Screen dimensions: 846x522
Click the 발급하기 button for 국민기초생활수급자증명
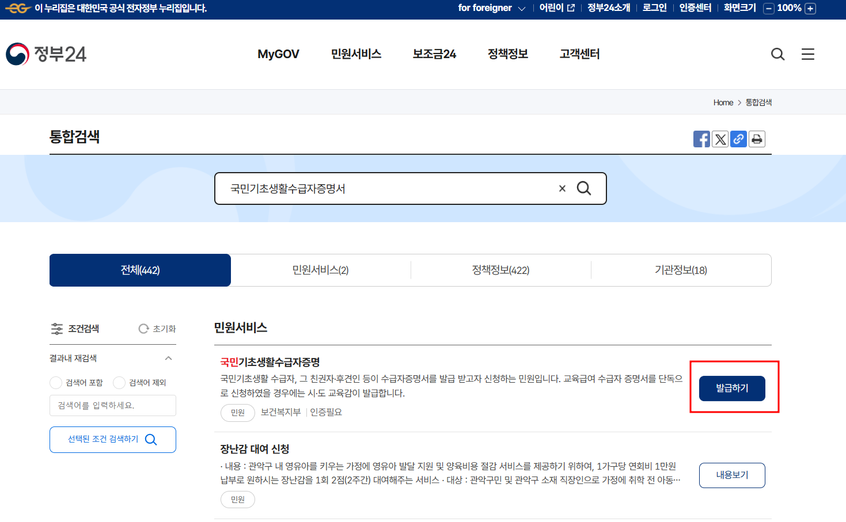(731, 388)
